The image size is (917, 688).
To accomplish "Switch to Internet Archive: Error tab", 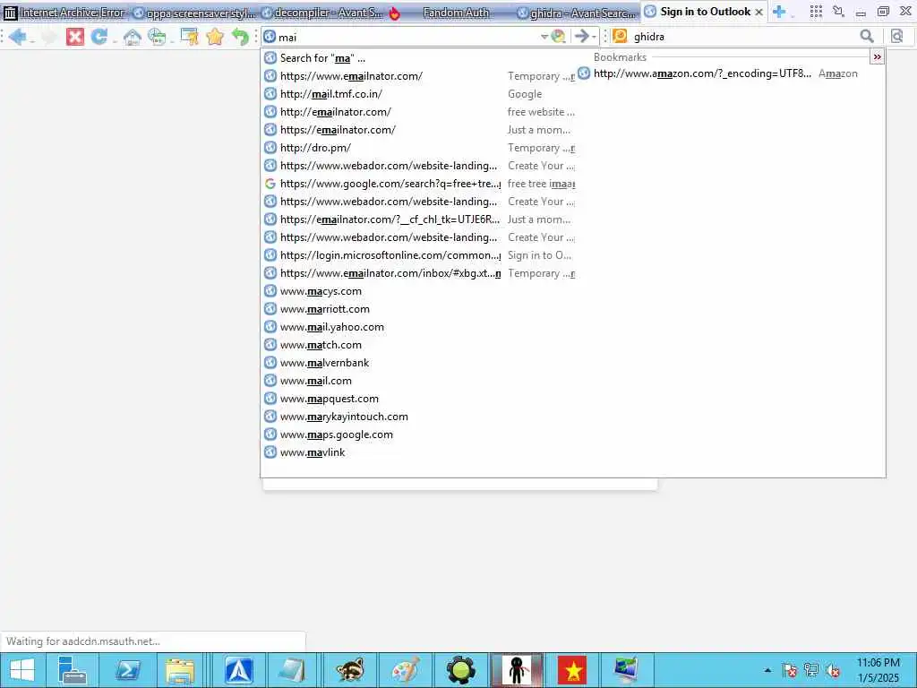I will pyautogui.click(x=64, y=13).
